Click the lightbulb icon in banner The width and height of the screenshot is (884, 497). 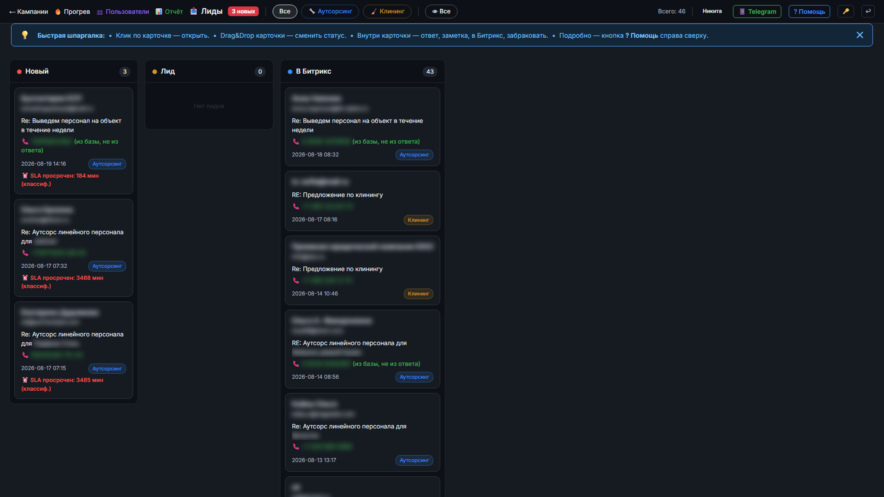(x=25, y=35)
